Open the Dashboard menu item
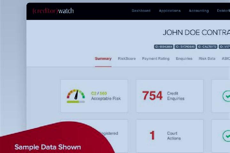 click(x=141, y=11)
